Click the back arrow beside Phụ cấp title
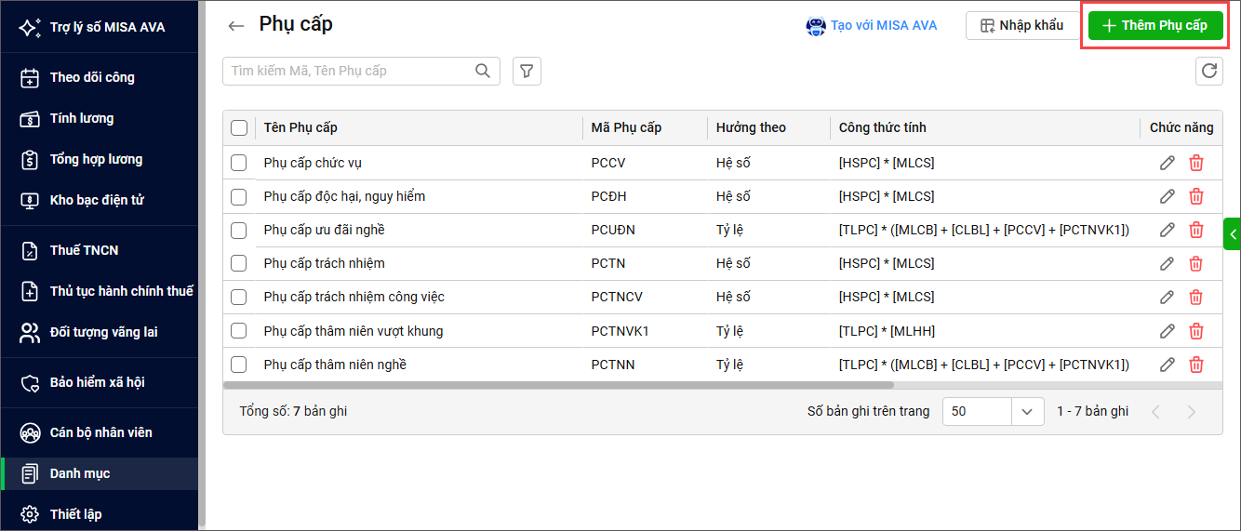The height and width of the screenshot is (531, 1241). (236, 26)
